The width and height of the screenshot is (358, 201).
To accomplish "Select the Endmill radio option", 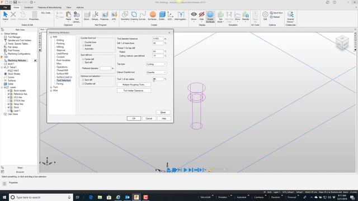I will [x=83, y=45].
